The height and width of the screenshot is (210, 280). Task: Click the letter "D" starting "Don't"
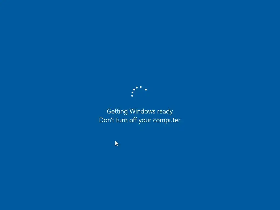(101, 120)
